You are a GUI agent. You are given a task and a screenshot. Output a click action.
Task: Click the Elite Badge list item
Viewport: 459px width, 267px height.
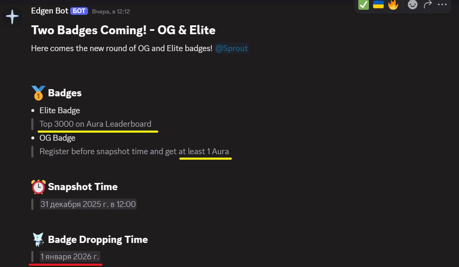[x=60, y=110]
